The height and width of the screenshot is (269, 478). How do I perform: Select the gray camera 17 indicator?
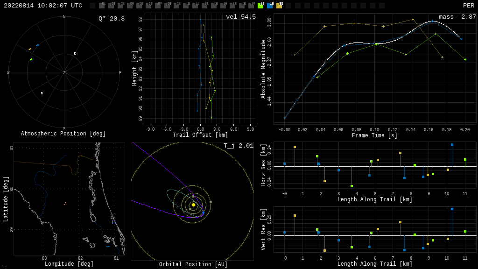tap(251, 6)
